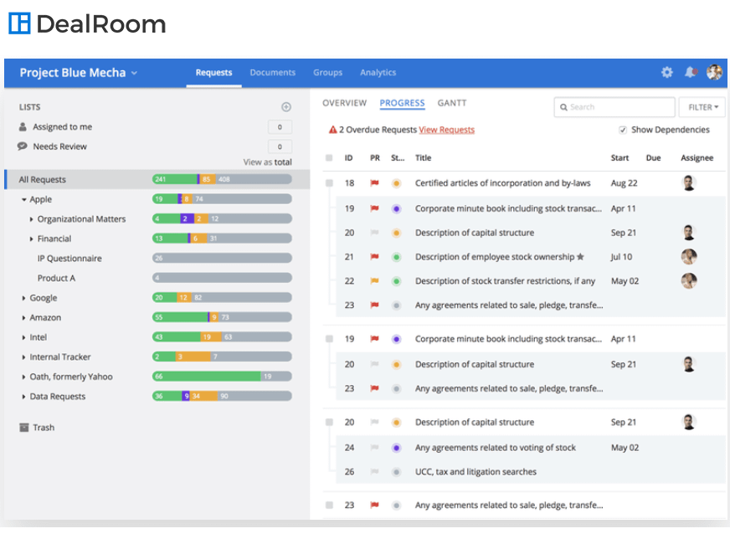Click the Amazon progress bar
This screenshot has width=730, height=544.
(x=222, y=317)
